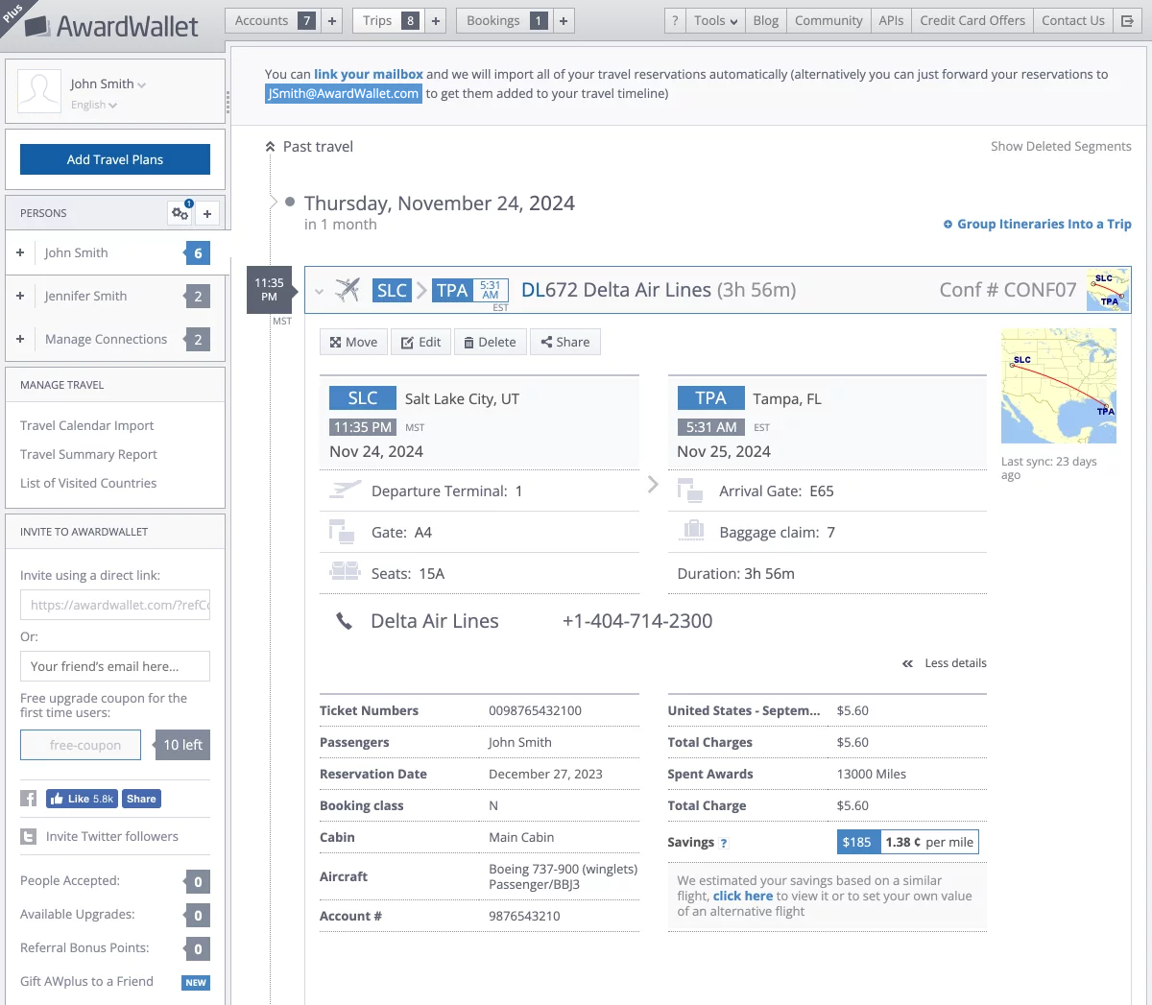Click the Facebook icon in invite section
The image size is (1152, 1005).
29,799
